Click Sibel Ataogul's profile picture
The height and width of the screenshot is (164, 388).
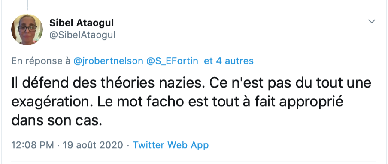[27, 29]
